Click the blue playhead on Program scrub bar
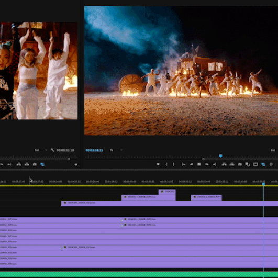This screenshot has height=278, width=278. (220, 156)
